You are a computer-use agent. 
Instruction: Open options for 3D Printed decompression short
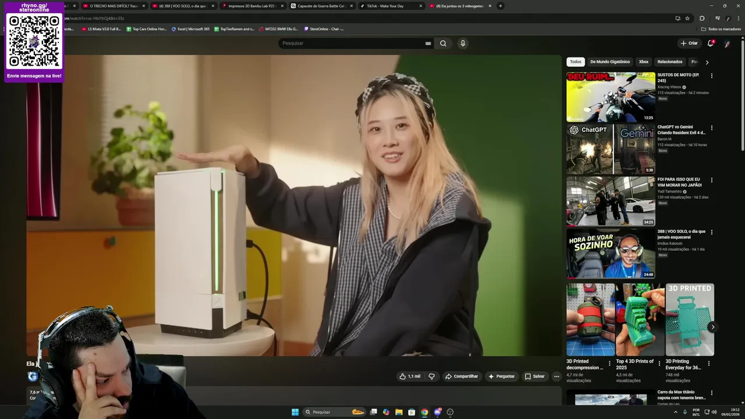click(x=609, y=363)
